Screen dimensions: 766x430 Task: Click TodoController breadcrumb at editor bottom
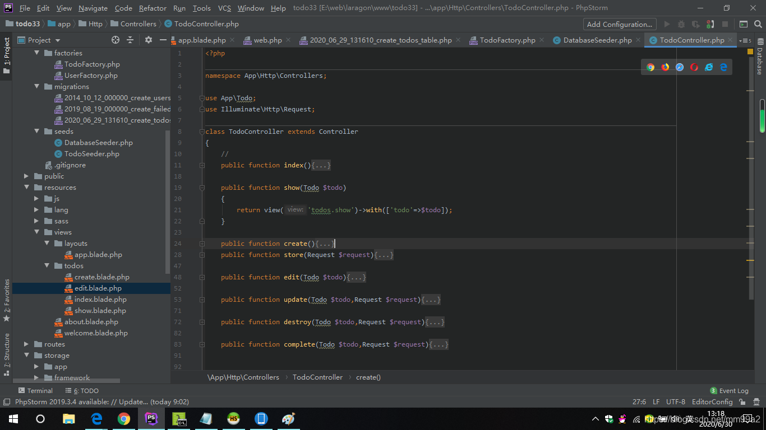pyautogui.click(x=317, y=377)
